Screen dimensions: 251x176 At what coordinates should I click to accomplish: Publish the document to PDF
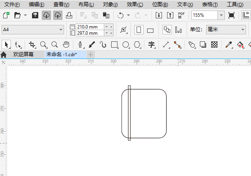182,15
